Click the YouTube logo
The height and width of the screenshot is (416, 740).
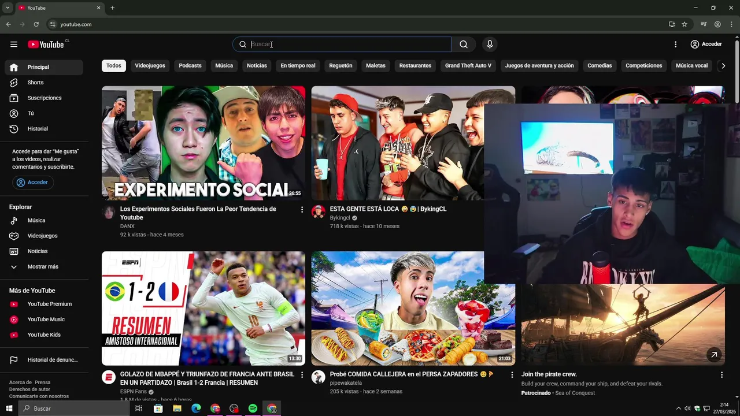tap(46, 44)
